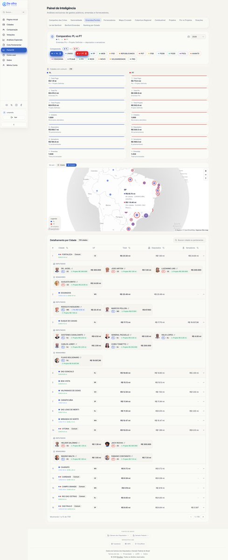Switch to Fornecedores tab

pos(110,21)
